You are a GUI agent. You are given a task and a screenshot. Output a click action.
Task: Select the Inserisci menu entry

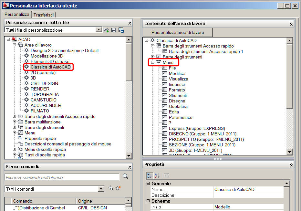pyautogui.click(x=177, y=84)
